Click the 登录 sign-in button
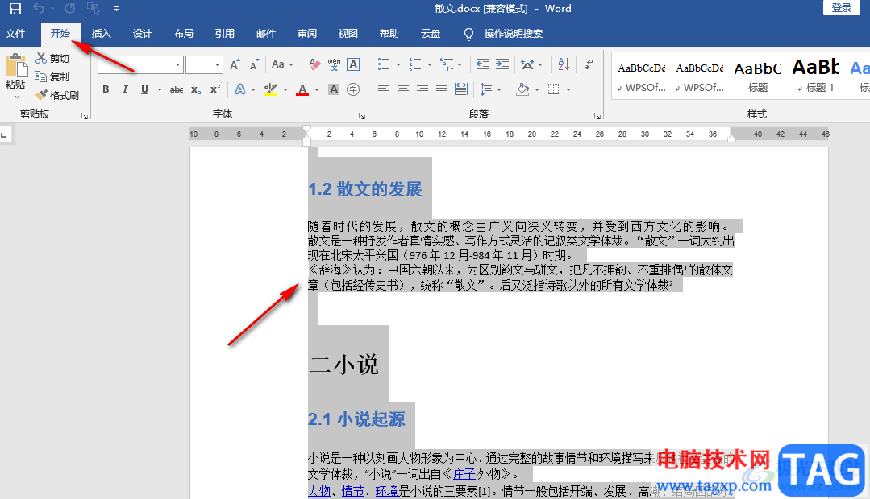Viewport: 870px width, 499px height. click(842, 7)
